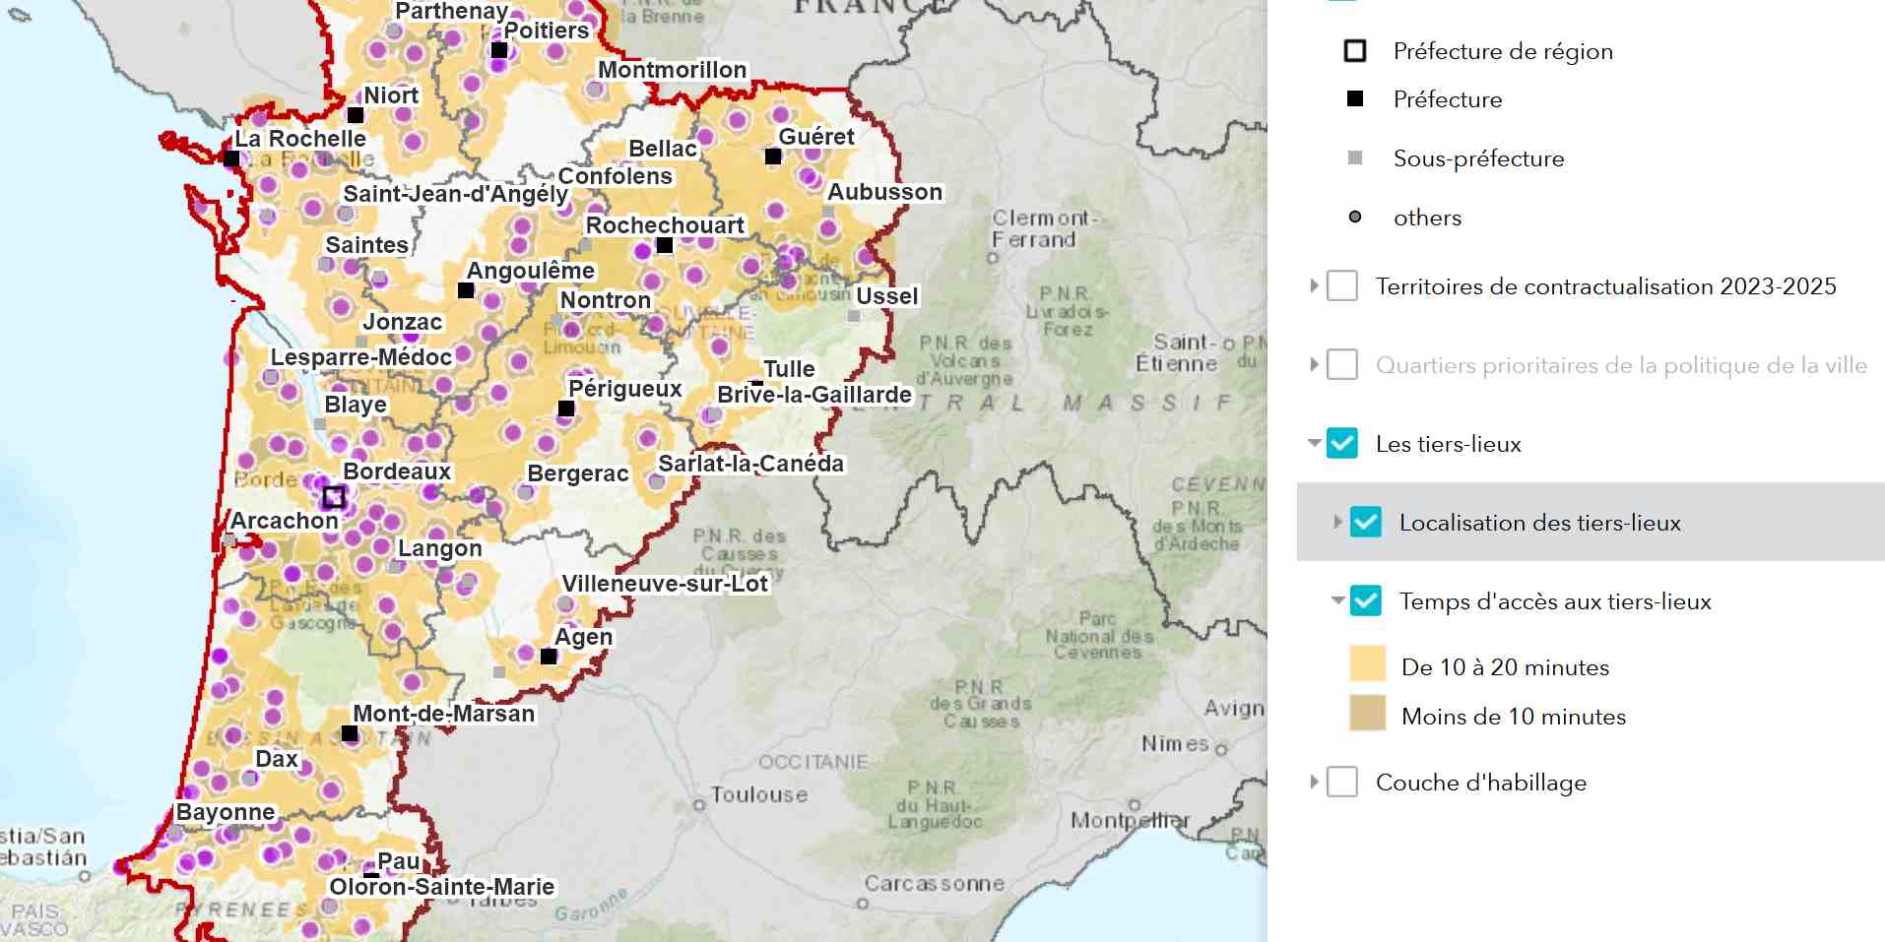
Task: Expand Localisation des tiers-lieux legend
Action: coord(1338,522)
